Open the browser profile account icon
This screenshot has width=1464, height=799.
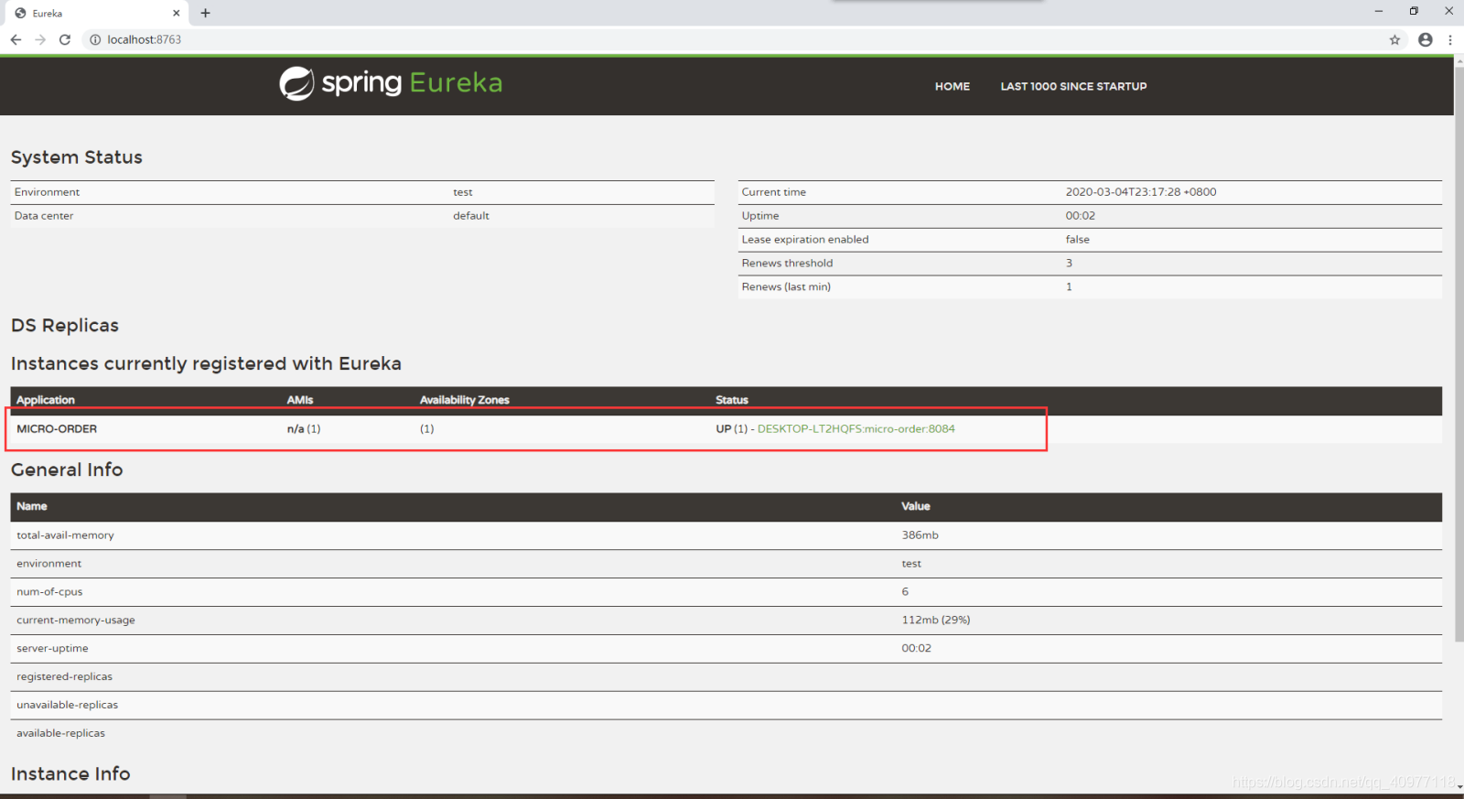pos(1426,39)
